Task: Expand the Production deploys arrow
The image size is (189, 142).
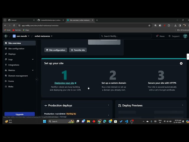Action: tap(108, 105)
